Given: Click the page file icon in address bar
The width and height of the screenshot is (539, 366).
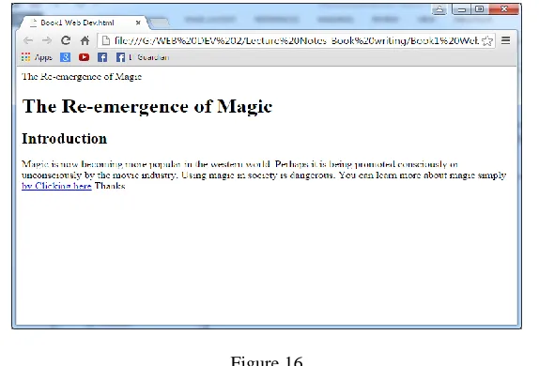Looking at the screenshot, I should pyautogui.click(x=106, y=40).
